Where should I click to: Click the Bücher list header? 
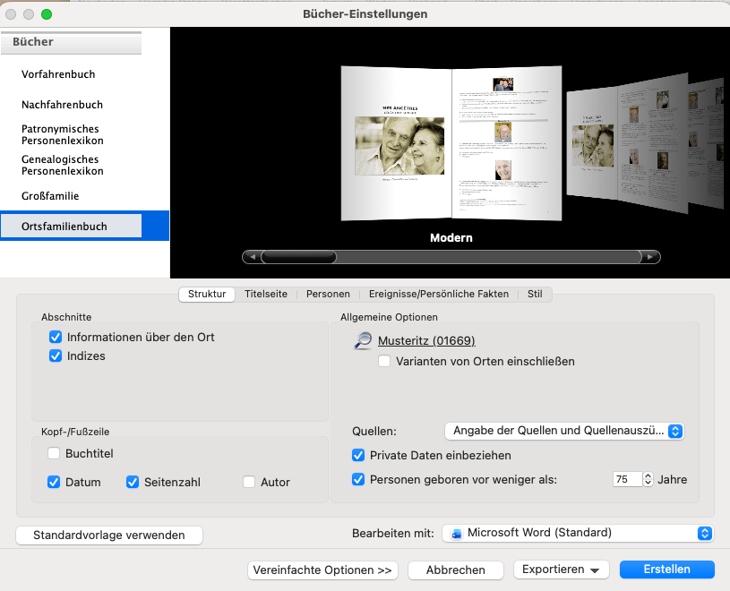(x=72, y=42)
